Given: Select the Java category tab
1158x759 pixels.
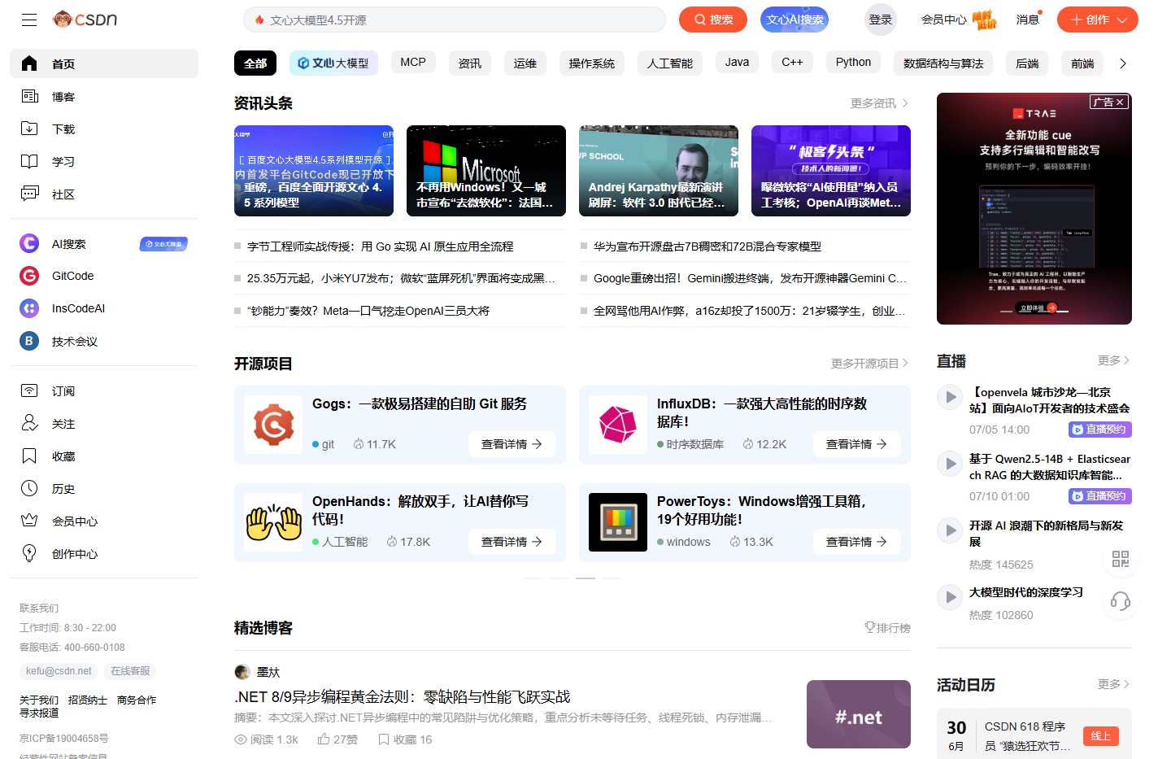Looking at the screenshot, I should [x=738, y=62].
